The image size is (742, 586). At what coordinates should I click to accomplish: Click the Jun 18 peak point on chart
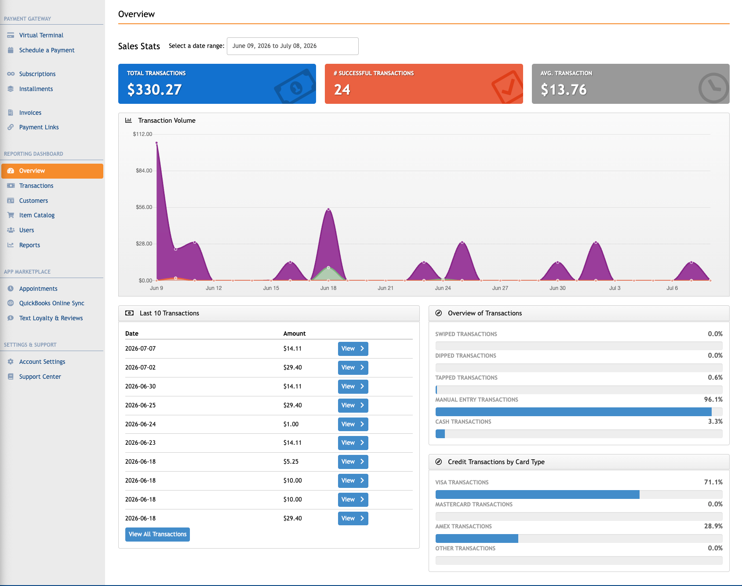click(x=328, y=209)
